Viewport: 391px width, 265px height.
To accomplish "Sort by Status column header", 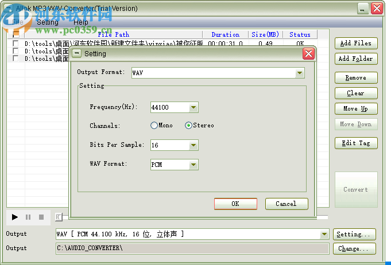I will click(300, 34).
